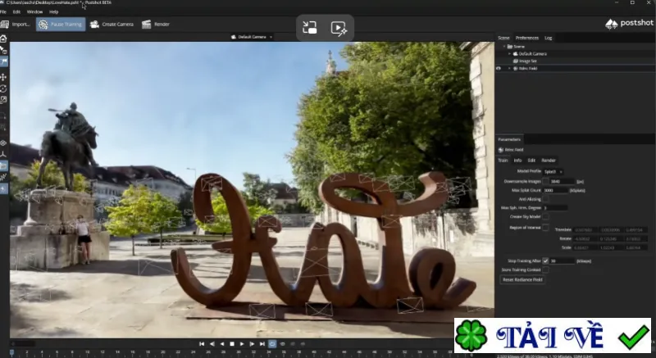Click the axes gizmo icon in sidebar
The width and height of the screenshot is (656, 358).
click(3, 155)
